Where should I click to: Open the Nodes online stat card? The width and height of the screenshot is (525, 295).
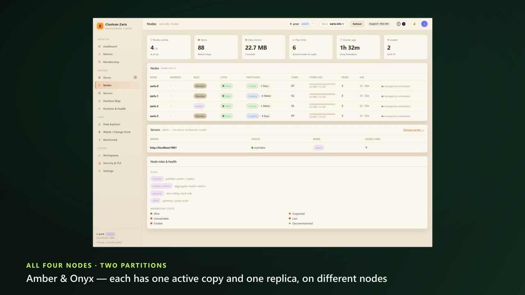tap(169, 47)
